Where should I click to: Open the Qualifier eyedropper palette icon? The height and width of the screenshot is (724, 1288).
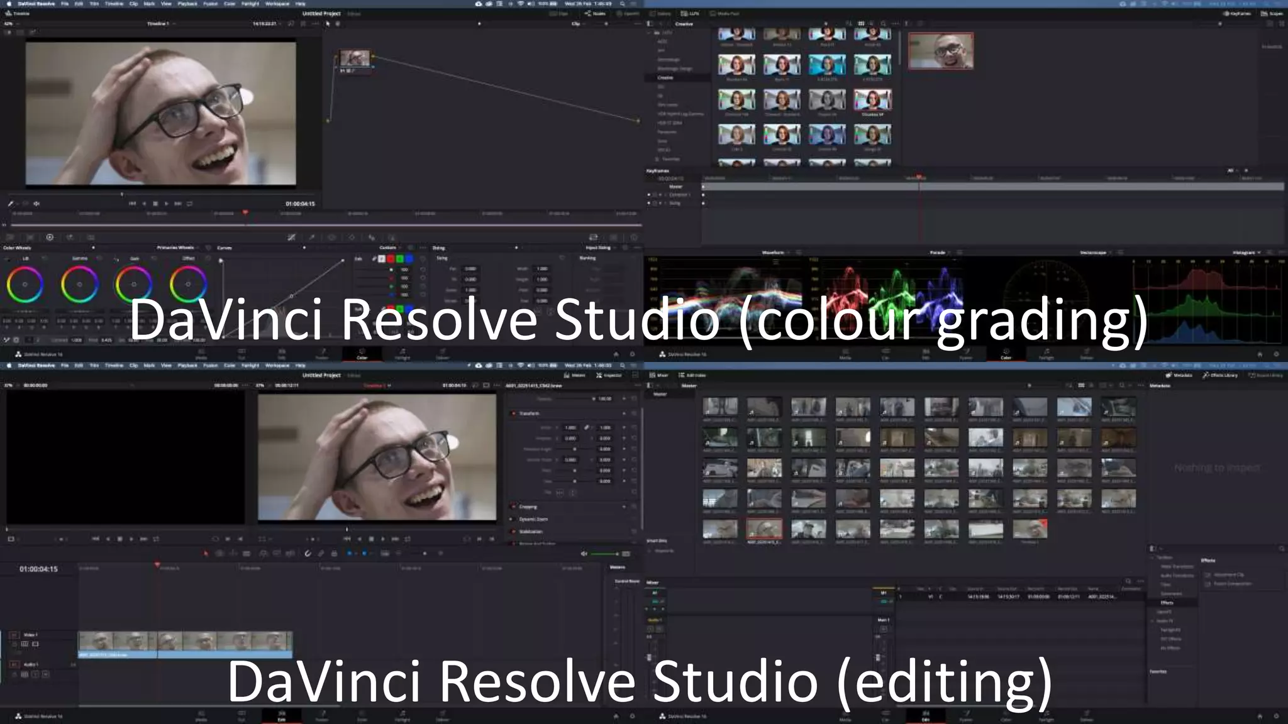[x=311, y=238]
